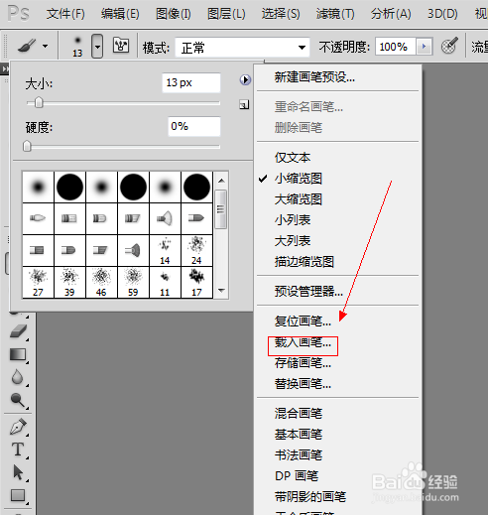Load the 基本画笔 brush set
The height and width of the screenshot is (515, 488).
299,434
